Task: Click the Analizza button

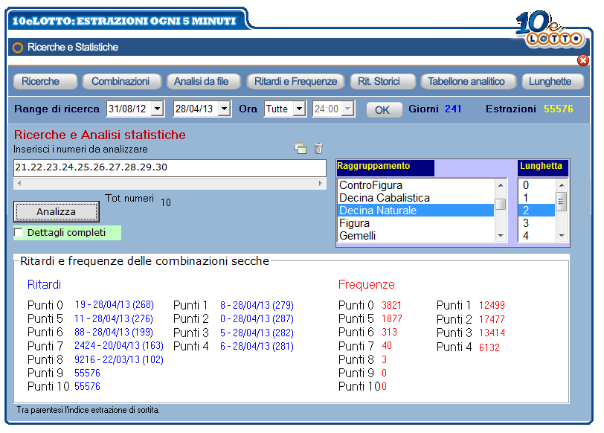Action: tap(57, 212)
